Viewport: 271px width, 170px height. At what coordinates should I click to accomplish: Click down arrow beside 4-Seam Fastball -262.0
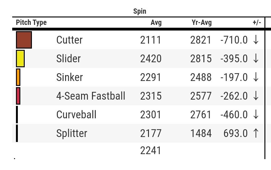coord(256,96)
